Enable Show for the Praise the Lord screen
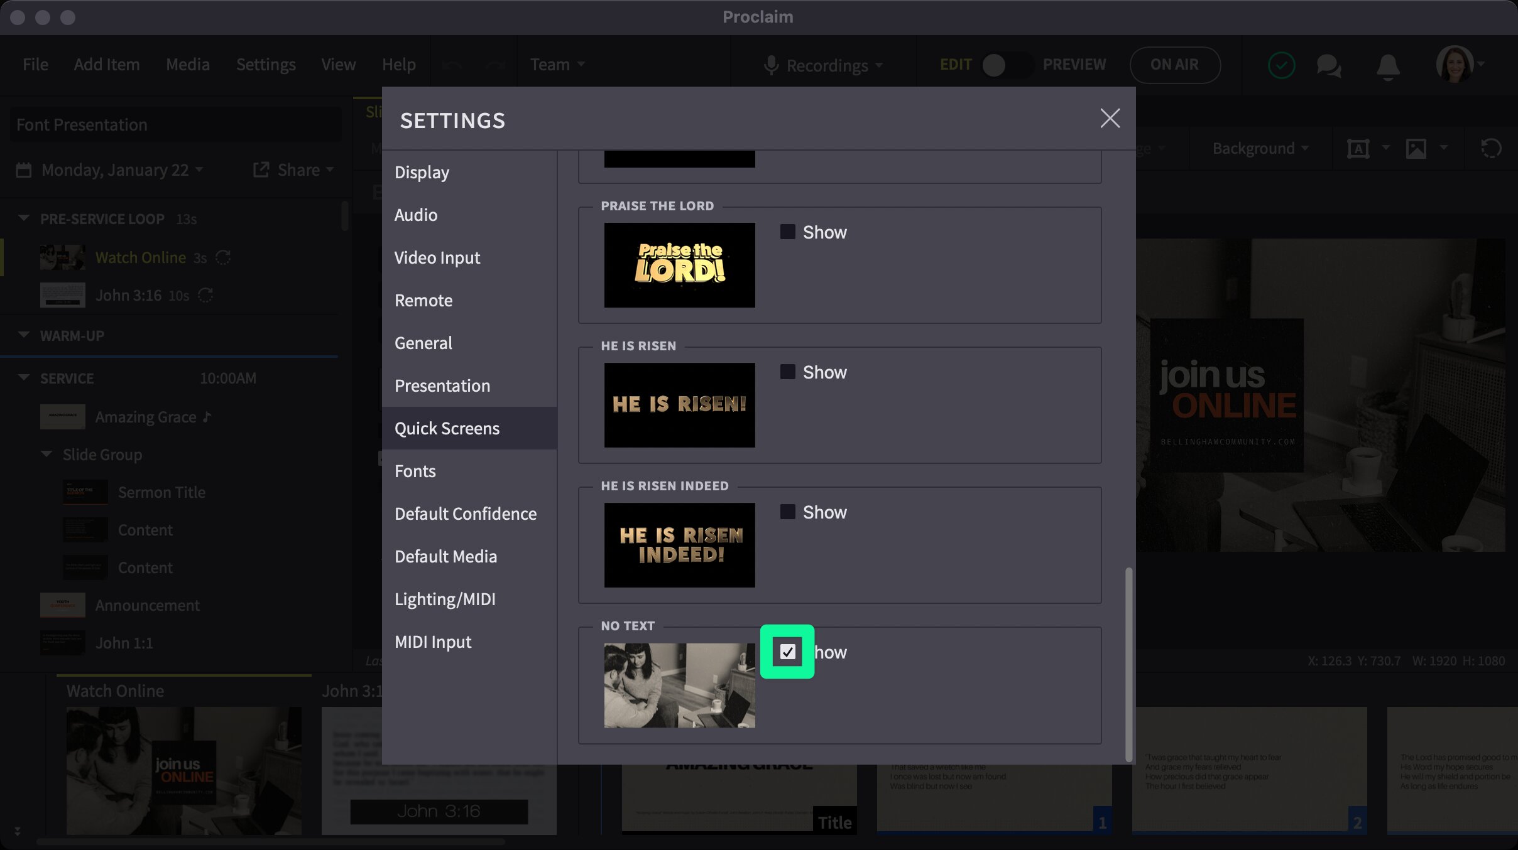Screen dimensions: 1518x850 click(x=787, y=232)
